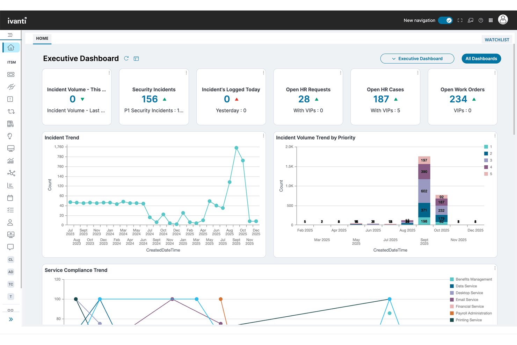The image size is (517, 345).
Task: Click the 232 segment in the Oct 2025 bar
Action: [442, 210]
